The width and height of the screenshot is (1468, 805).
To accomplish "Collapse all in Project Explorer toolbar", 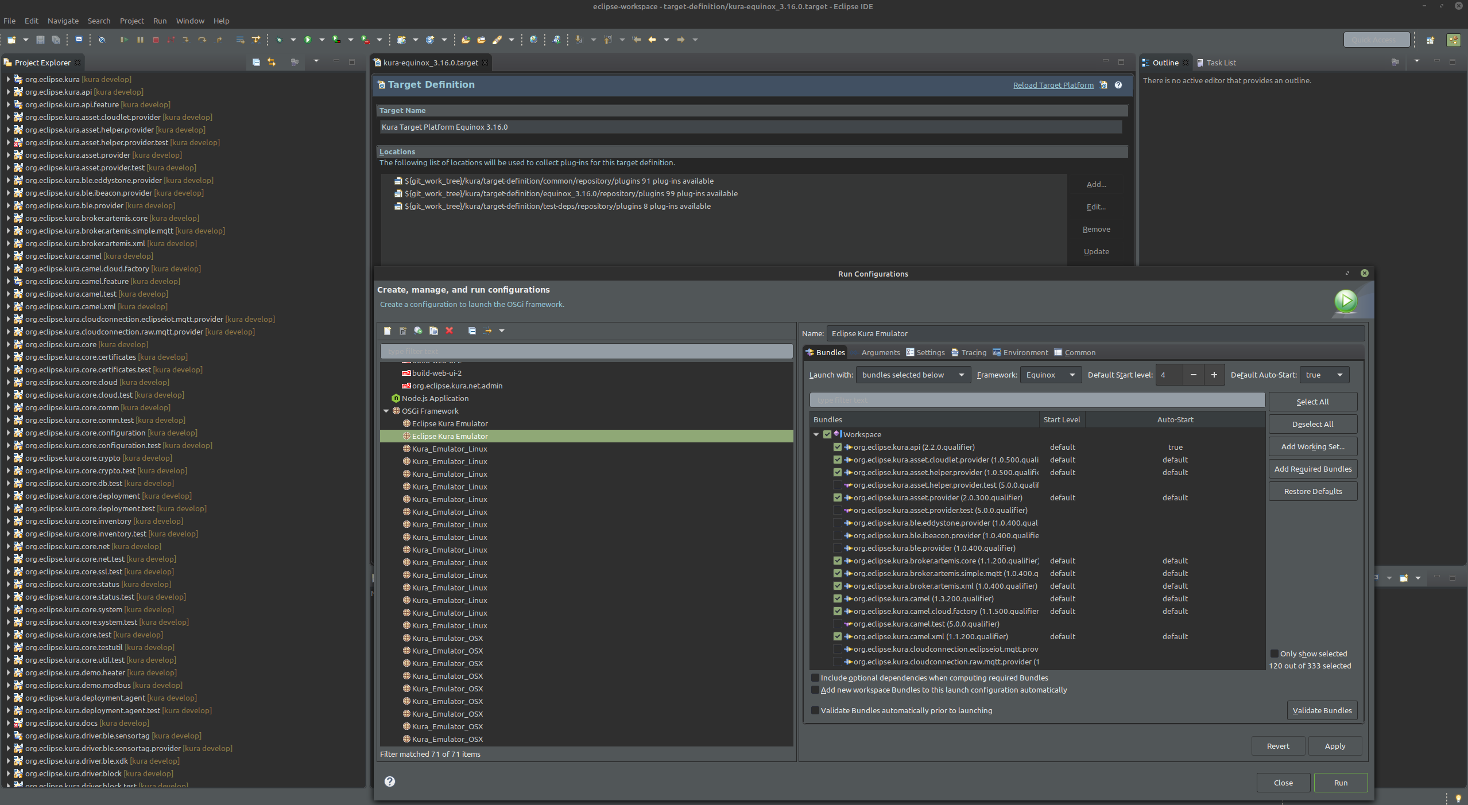I will (256, 62).
